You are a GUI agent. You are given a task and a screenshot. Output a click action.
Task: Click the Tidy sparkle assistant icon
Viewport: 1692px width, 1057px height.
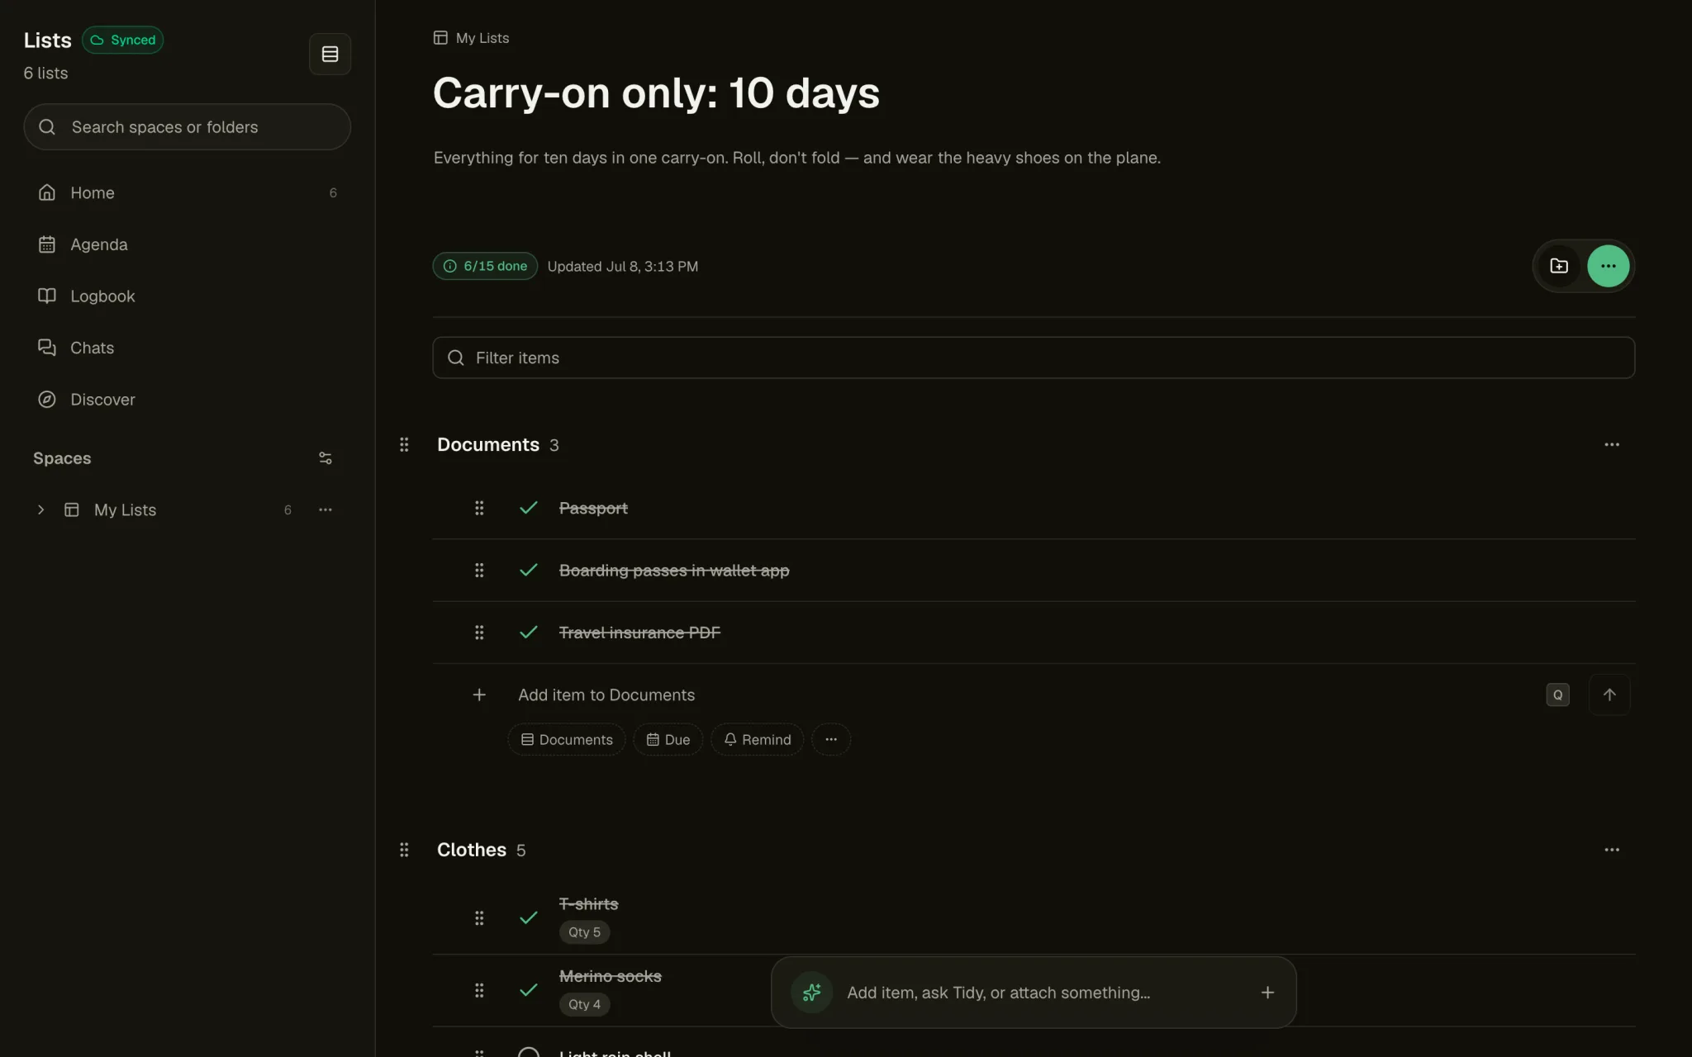[811, 992]
